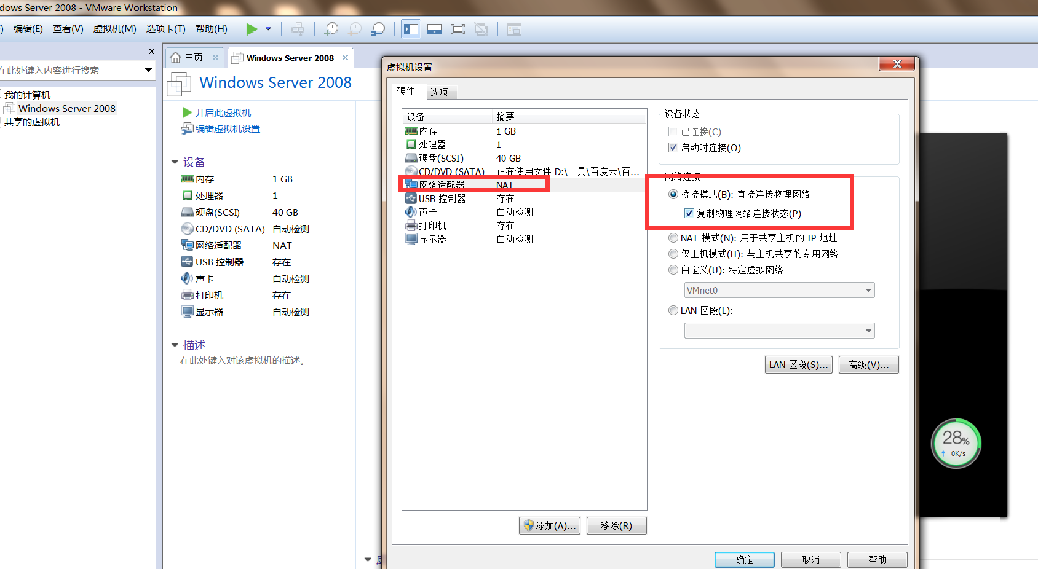The height and width of the screenshot is (569, 1038).
Task: Click the 编辑虚拟机设置 link
Action: tap(228, 128)
